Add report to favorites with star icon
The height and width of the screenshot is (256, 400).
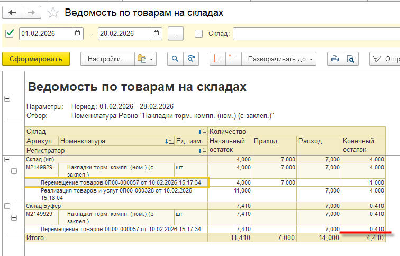(53, 13)
